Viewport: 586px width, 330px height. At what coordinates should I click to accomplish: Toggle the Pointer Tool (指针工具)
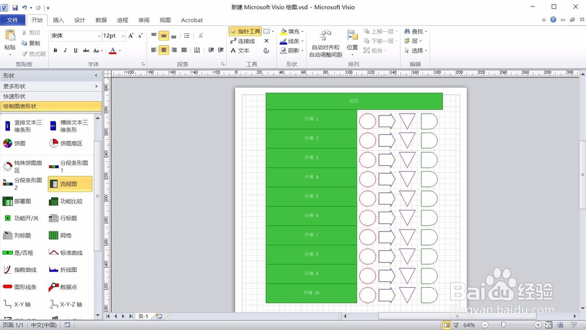245,32
